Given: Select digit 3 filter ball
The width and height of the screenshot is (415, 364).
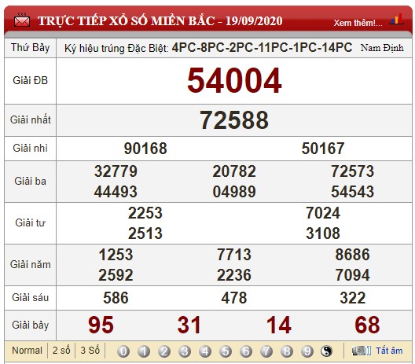Looking at the screenshot, I should tap(185, 351).
